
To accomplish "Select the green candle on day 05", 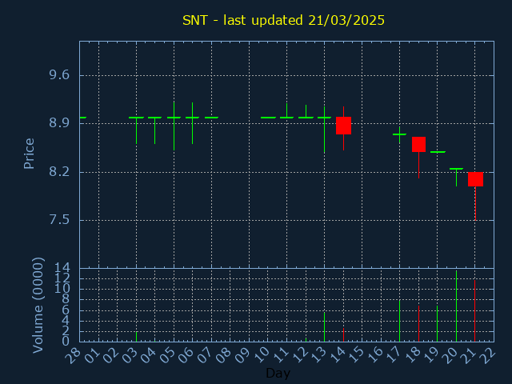I will pos(174,118).
